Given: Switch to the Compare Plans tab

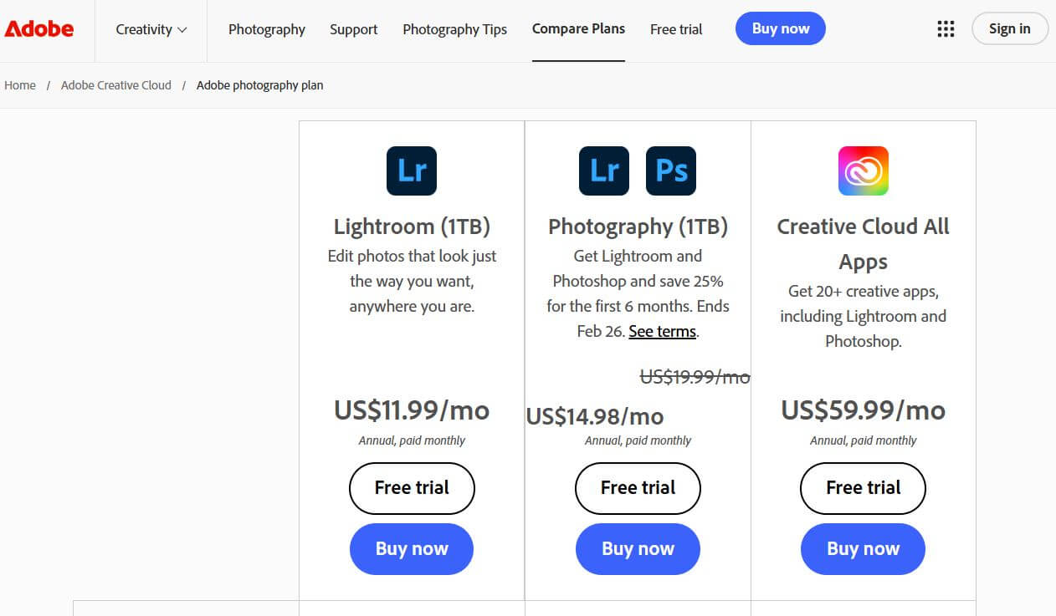Looking at the screenshot, I should tap(578, 29).
